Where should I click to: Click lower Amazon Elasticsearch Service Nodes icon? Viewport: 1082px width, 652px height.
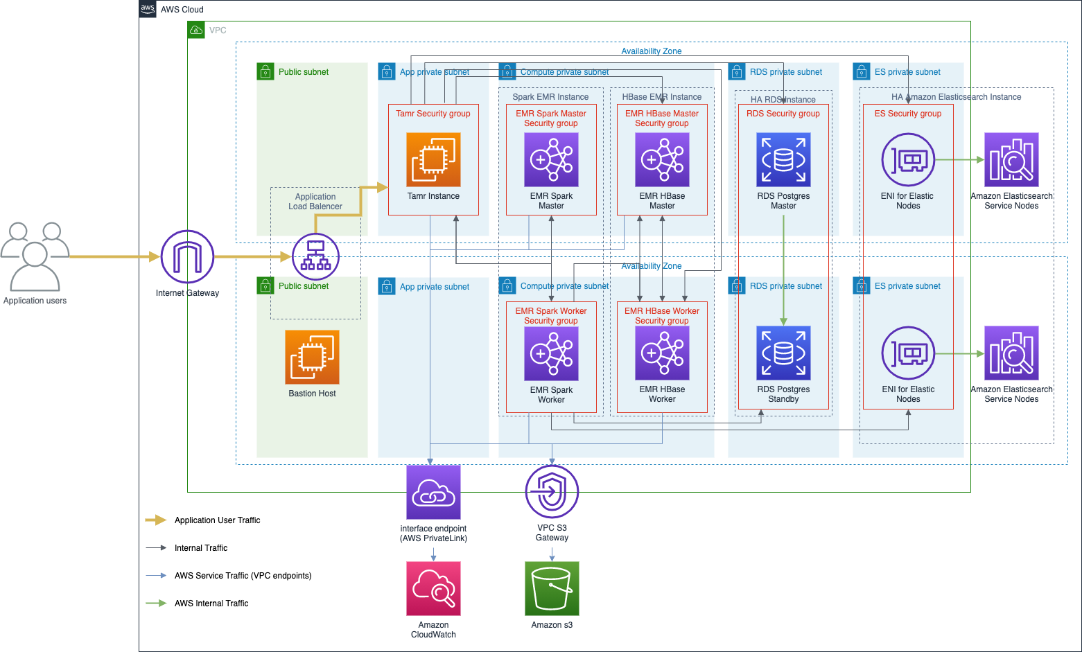[x=1011, y=353]
